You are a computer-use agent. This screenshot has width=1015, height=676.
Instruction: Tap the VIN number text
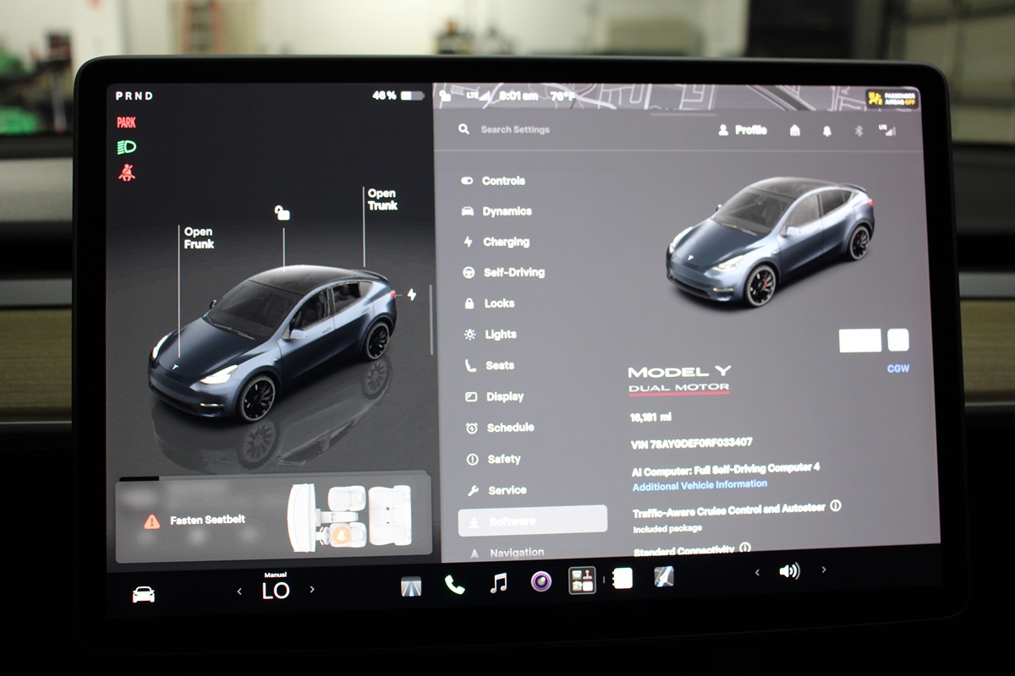(692, 443)
